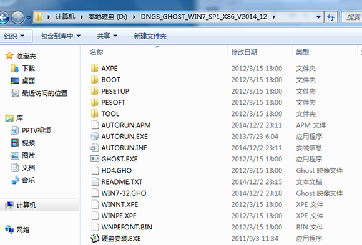Select the README.TXT document icon
Screen dimensions: 362x245
(95, 181)
